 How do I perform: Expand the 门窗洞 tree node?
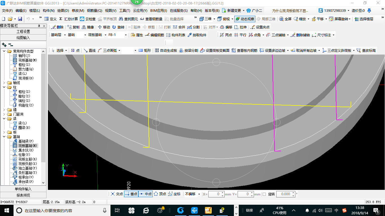pos(4,114)
